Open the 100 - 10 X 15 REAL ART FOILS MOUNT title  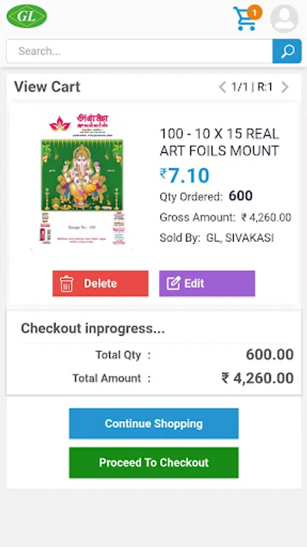pyautogui.click(x=219, y=142)
